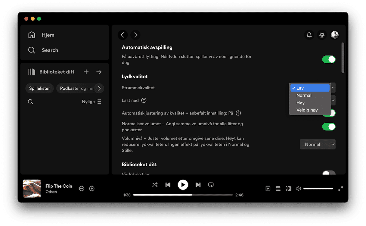Mute the volume speaker icon
This screenshot has height=226, width=366.
[298, 189]
